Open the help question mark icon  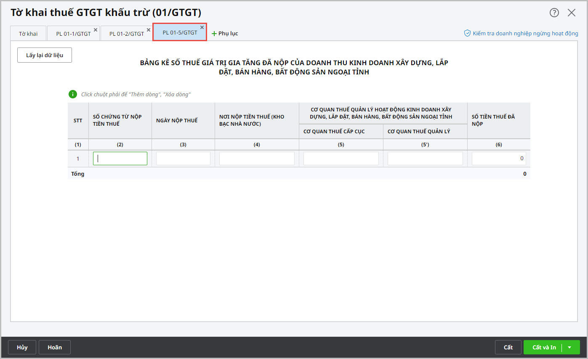554,13
